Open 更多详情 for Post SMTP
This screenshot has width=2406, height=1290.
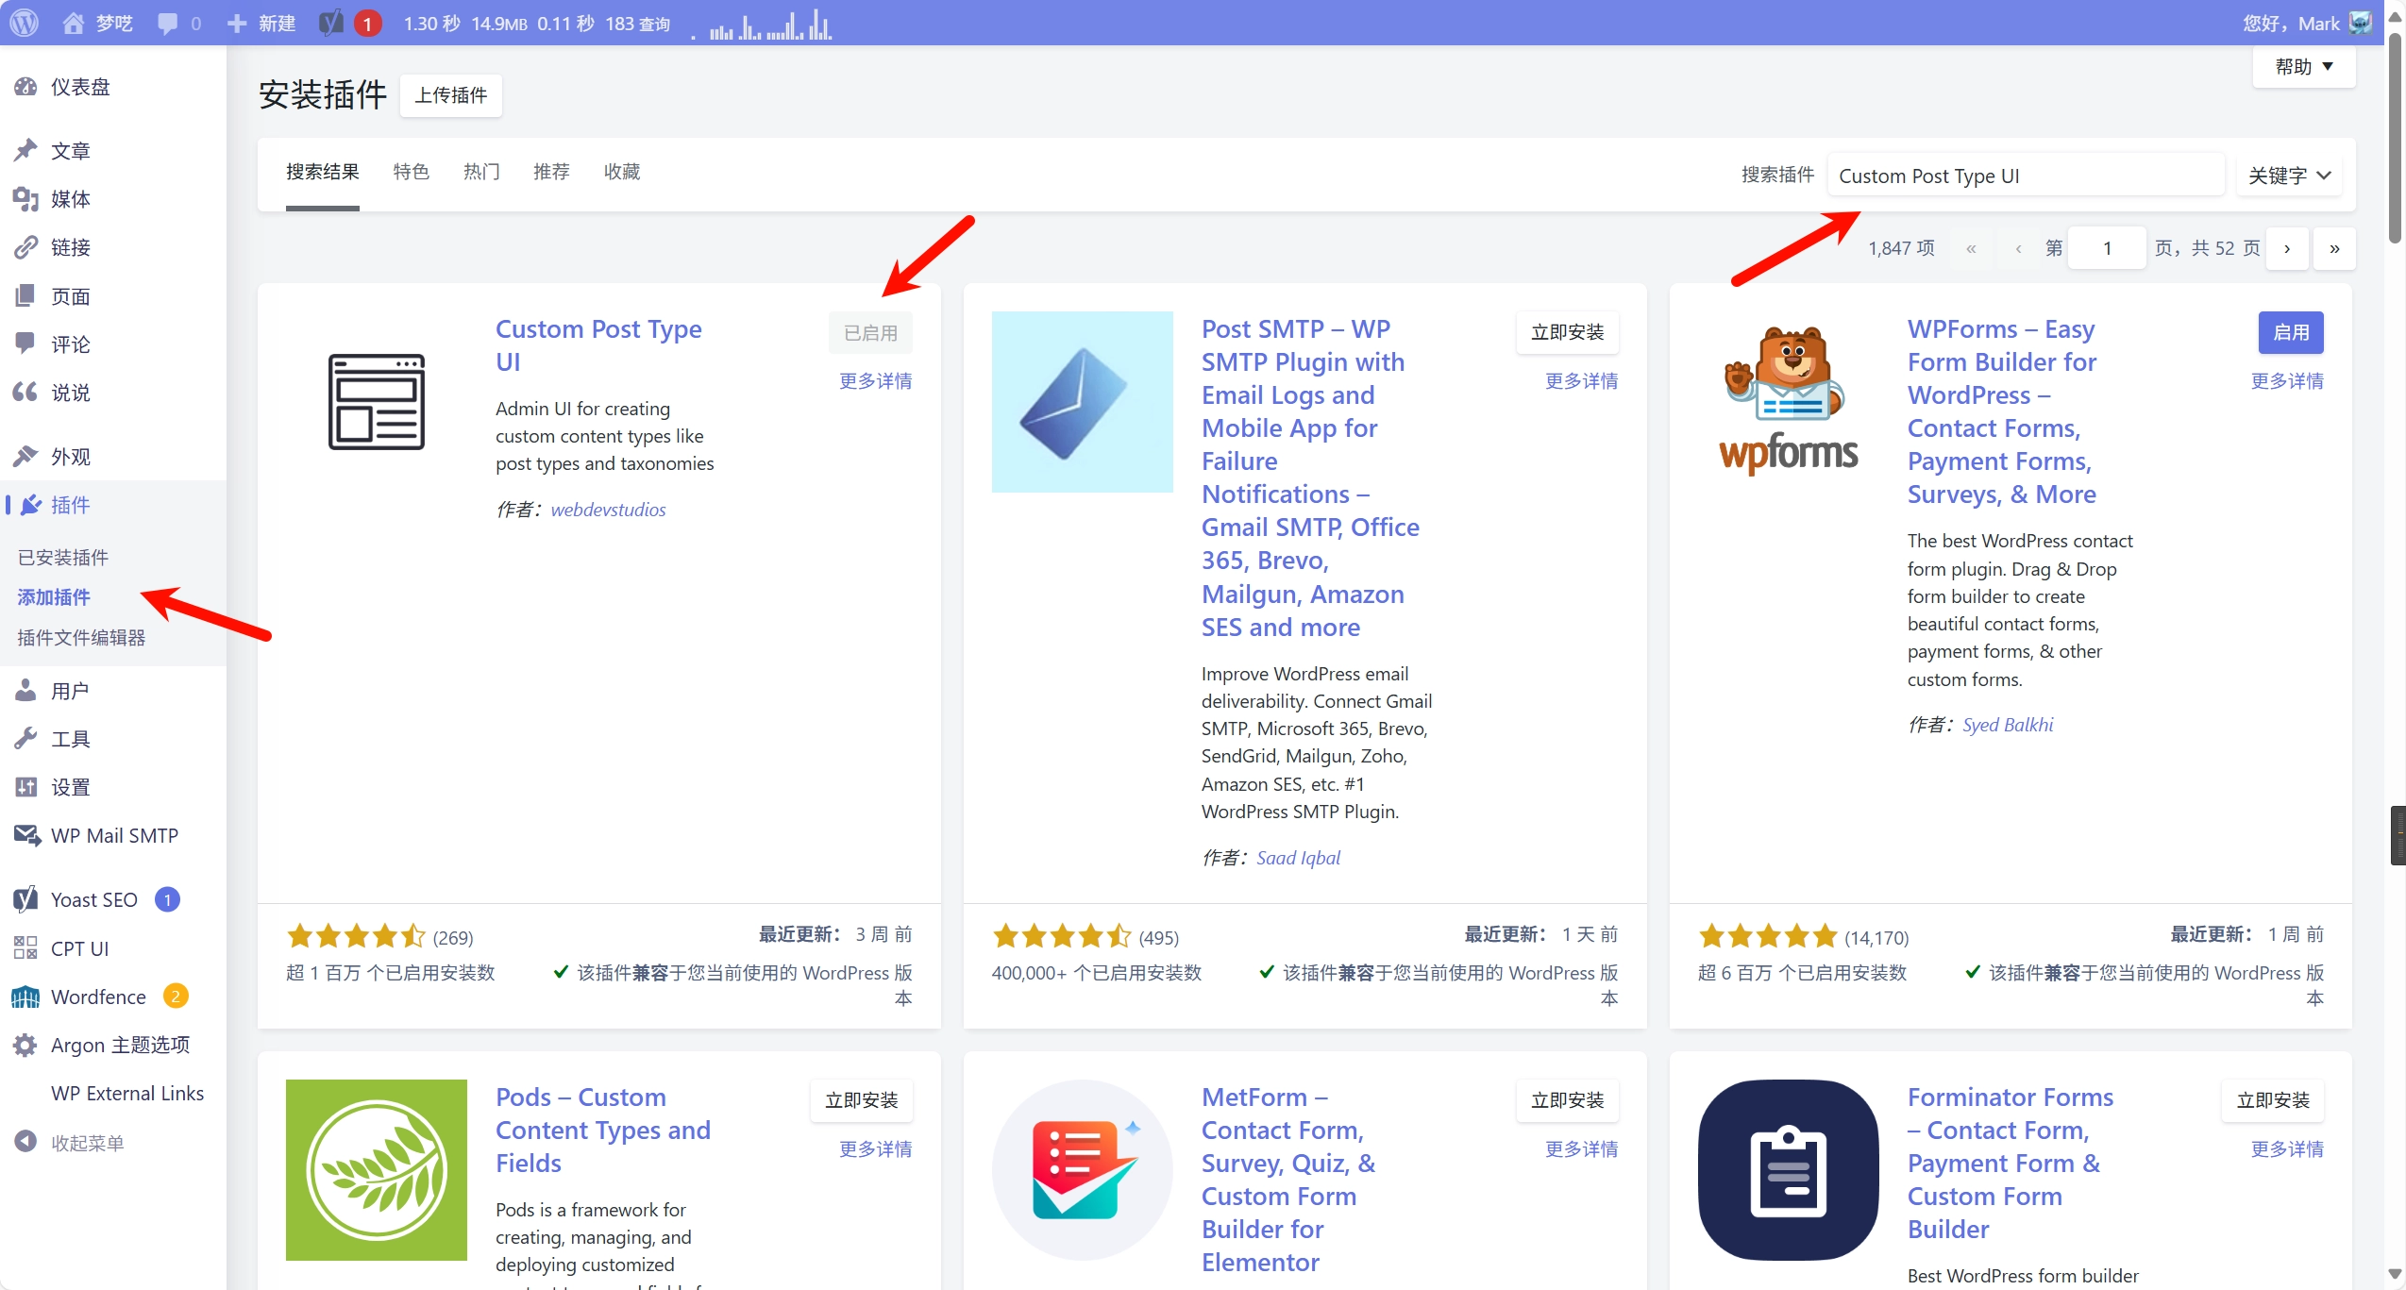click(1582, 381)
